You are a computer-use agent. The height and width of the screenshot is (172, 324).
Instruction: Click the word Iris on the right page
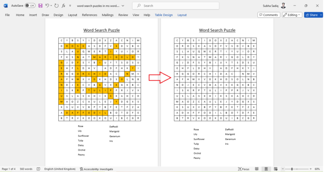tap(227, 144)
